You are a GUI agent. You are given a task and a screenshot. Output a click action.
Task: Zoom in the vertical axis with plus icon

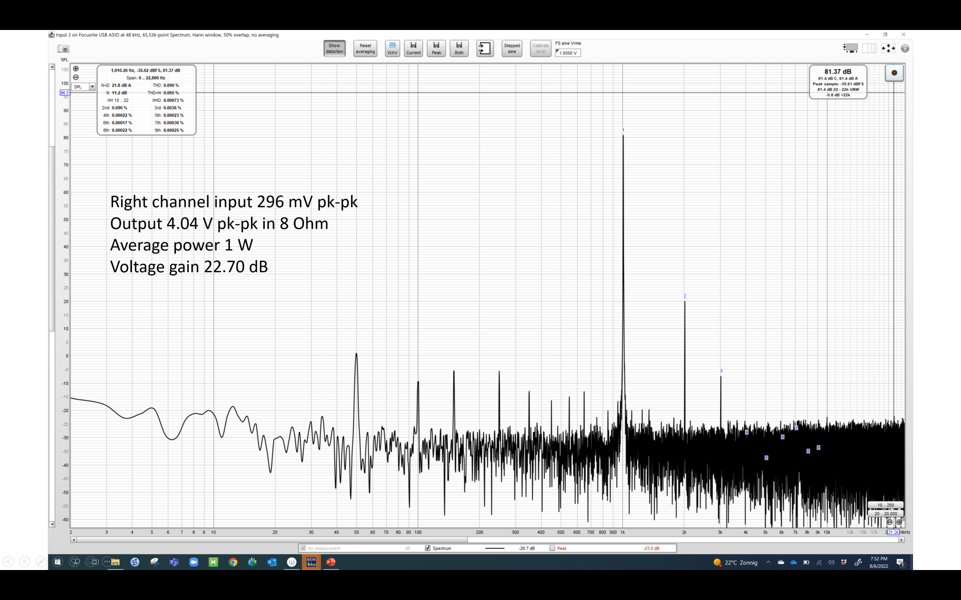tap(76, 69)
